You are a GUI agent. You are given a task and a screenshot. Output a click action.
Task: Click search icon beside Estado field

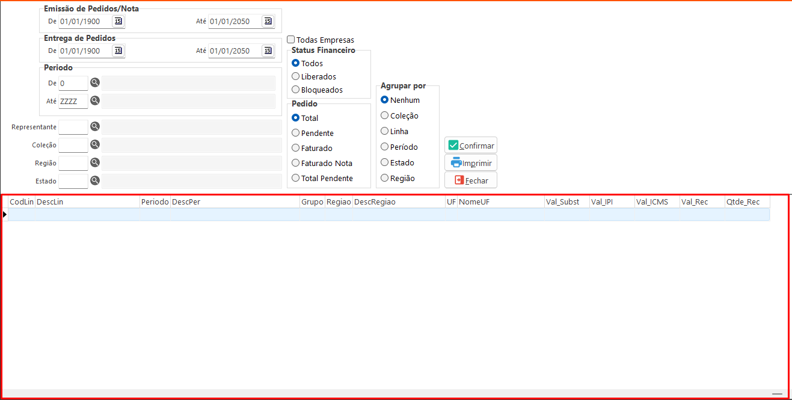pyautogui.click(x=95, y=180)
